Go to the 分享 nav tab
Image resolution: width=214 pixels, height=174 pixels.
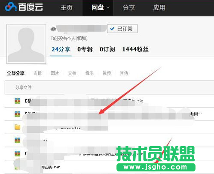128,8
